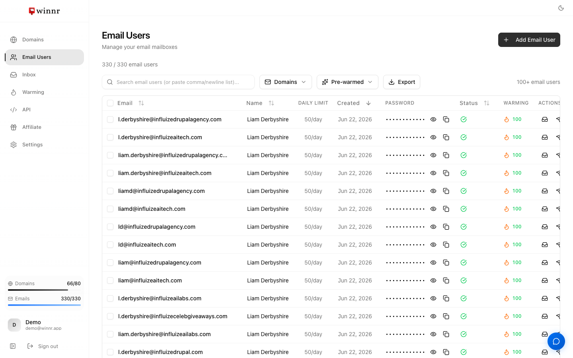Image resolution: width=573 pixels, height=358 pixels.
Task: Open Demo account profile
Action: point(44,325)
